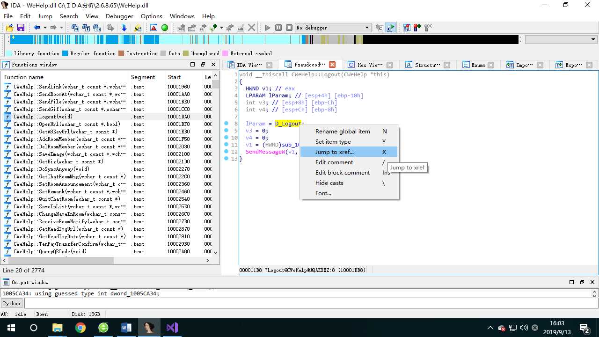
Task: Select Jump to xref in context menu
Action: (x=349, y=152)
